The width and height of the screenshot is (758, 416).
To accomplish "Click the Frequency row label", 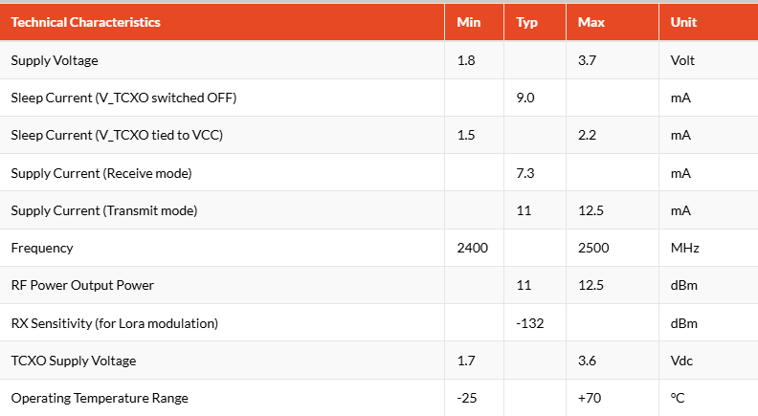I will (42, 248).
